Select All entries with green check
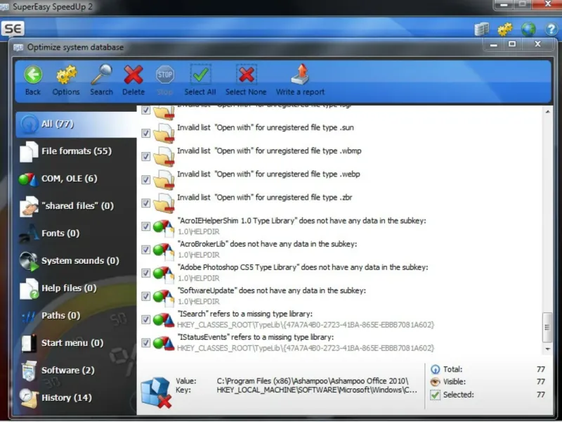Viewport: 562px width, 422px height. (x=200, y=75)
